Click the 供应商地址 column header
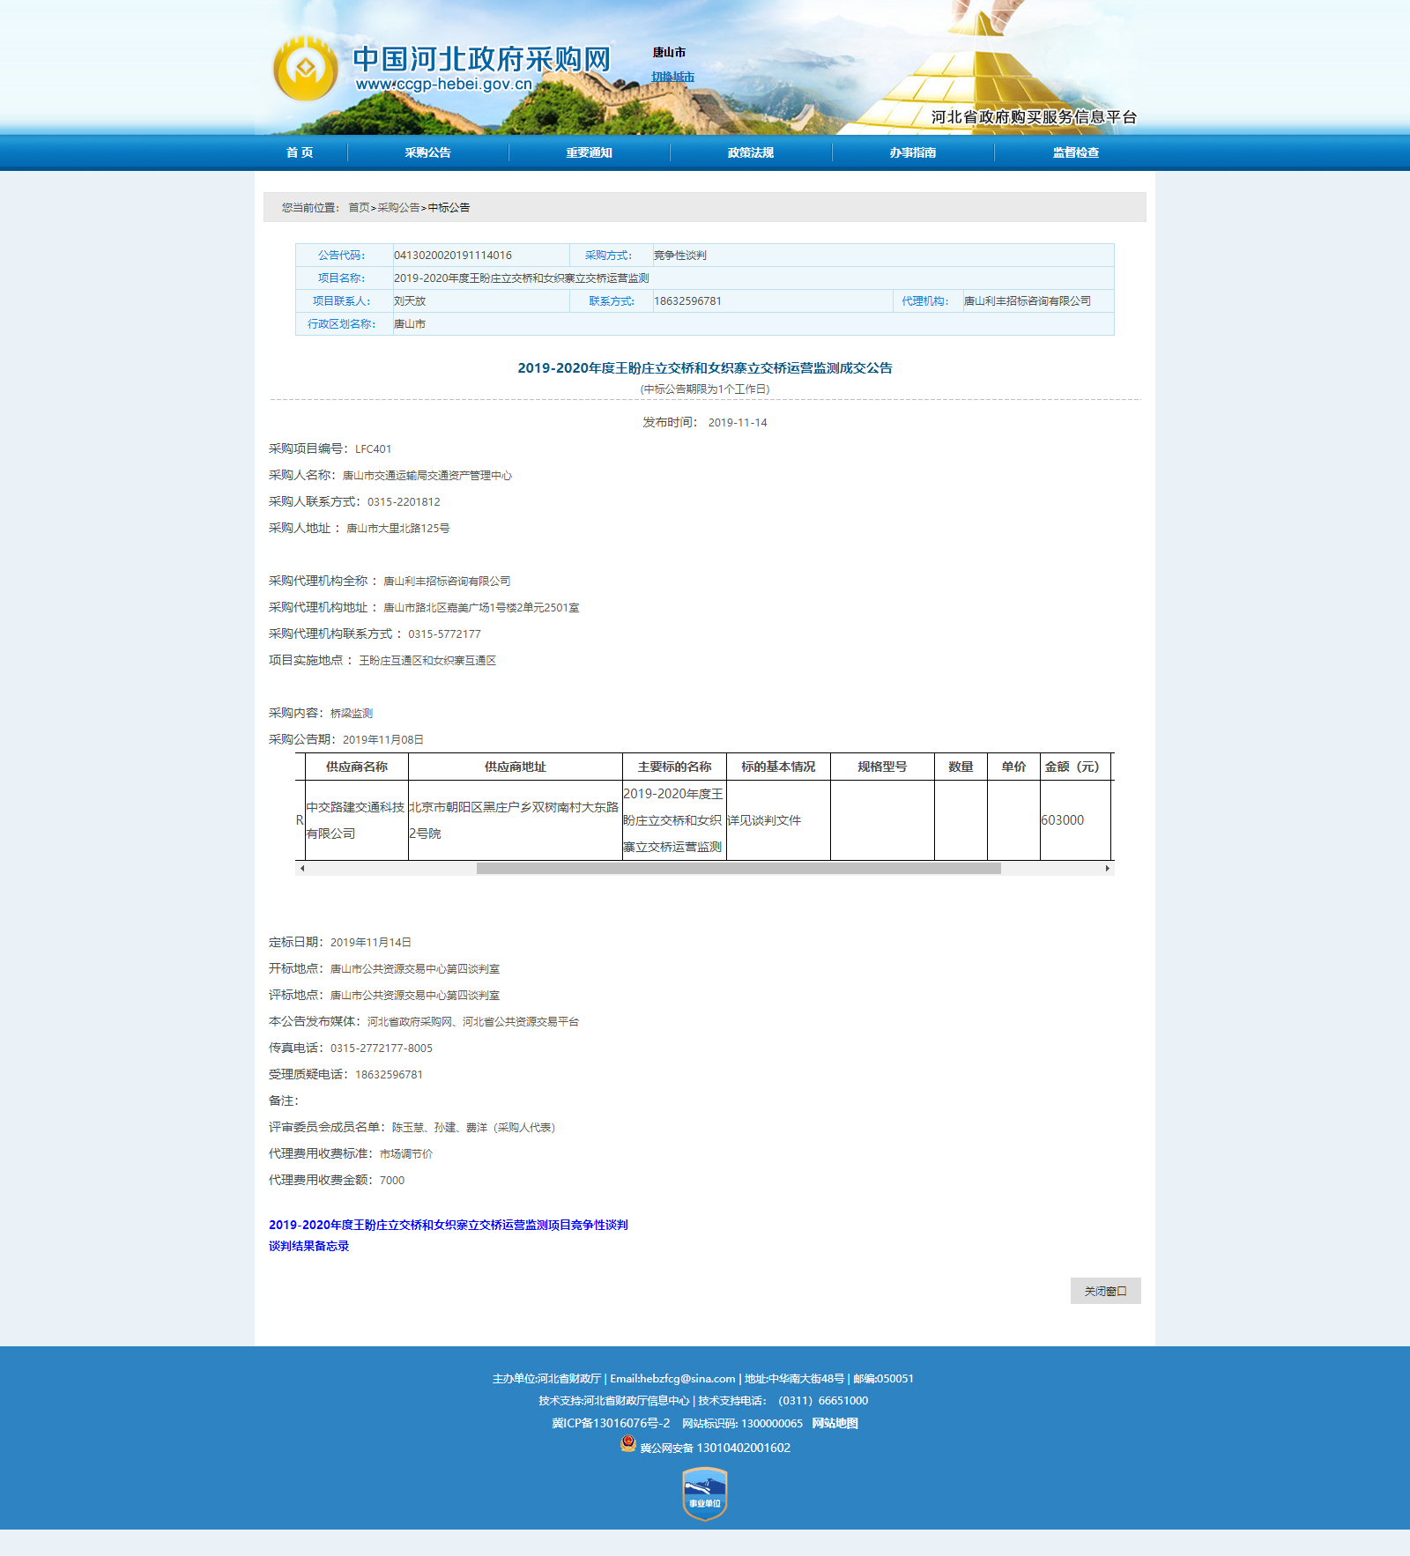The height and width of the screenshot is (1556, 1410). coord(516,767)
